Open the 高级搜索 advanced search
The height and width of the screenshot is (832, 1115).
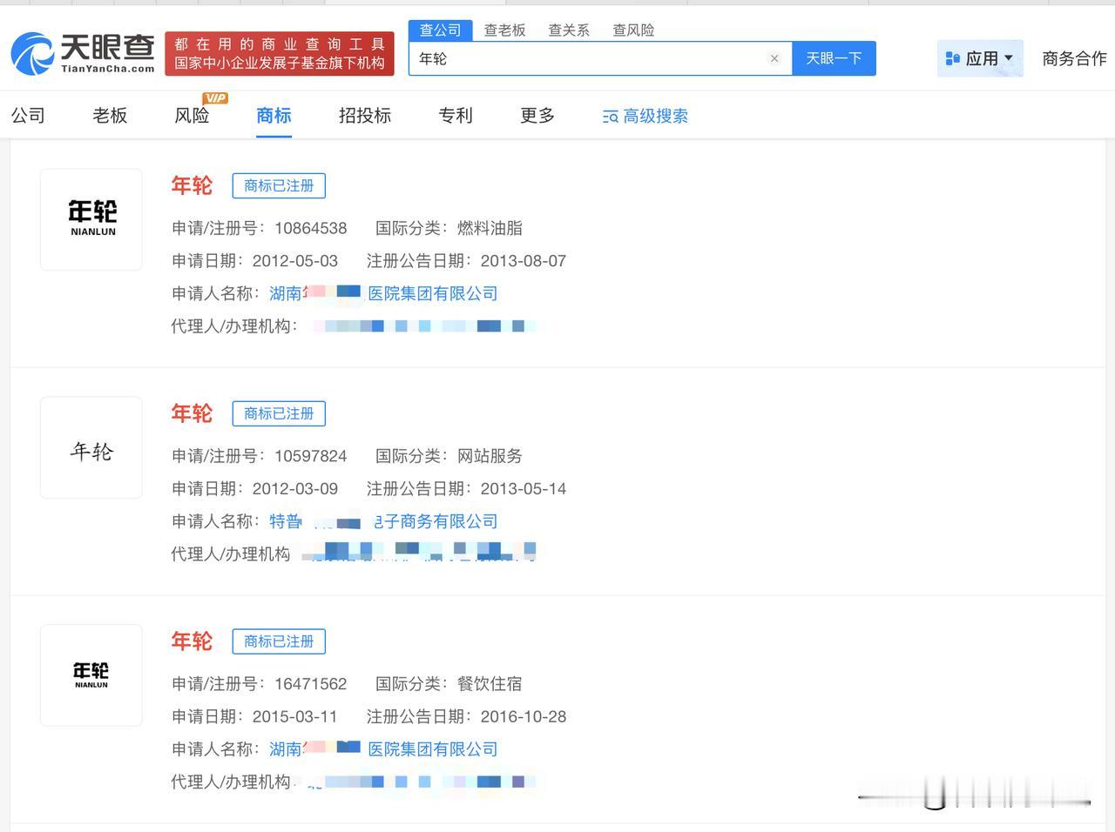(645, 116)
